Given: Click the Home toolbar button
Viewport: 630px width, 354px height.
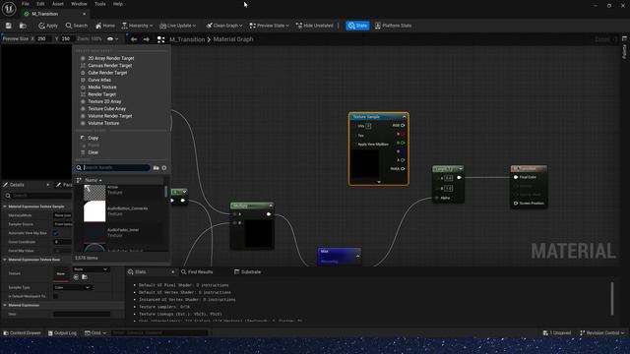Looking at the screenshot, I should point(105,26).
